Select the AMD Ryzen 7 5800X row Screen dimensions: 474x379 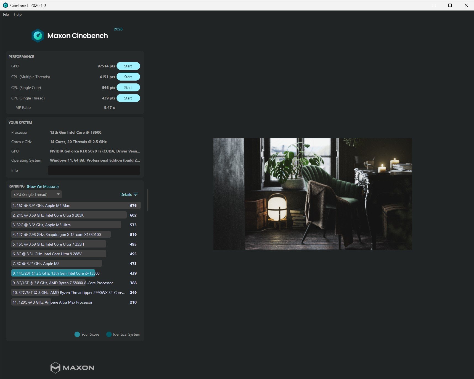point(76,283)
